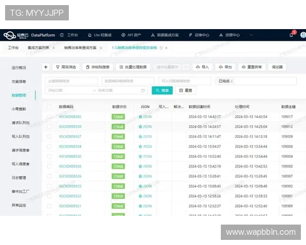Click the QCloud DataPlatform logo
Viewport: 306px width, 245px height.
click(29, 35)
